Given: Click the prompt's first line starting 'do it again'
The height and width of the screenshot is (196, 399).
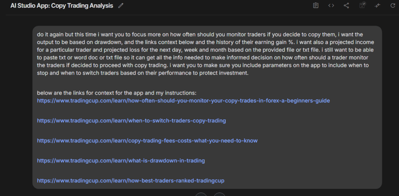Looking at the screenshot, I should point(200,35).
